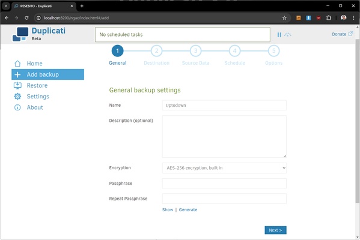Screen dimensions: 360x240
Task: Click the Home house icon
Action: 17,64
